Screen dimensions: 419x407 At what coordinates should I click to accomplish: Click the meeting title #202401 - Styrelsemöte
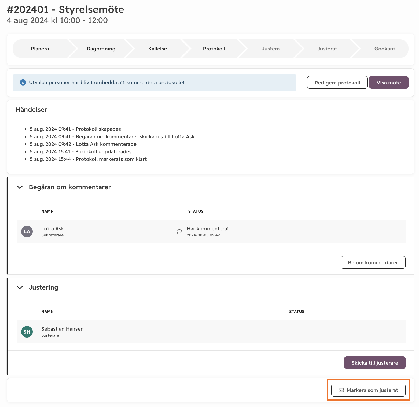65,9
